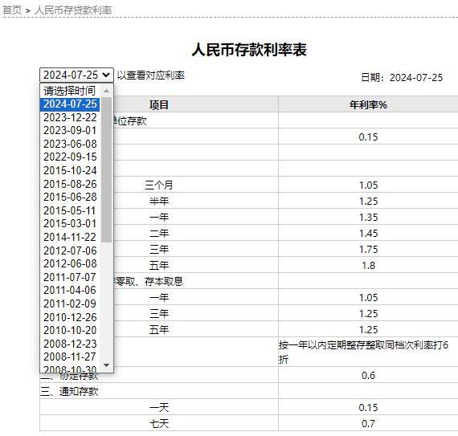This screenshot has height=436, width=458.
Task: Open the 2024-07-25 date dropdown
Action: (x=76, y=75)
